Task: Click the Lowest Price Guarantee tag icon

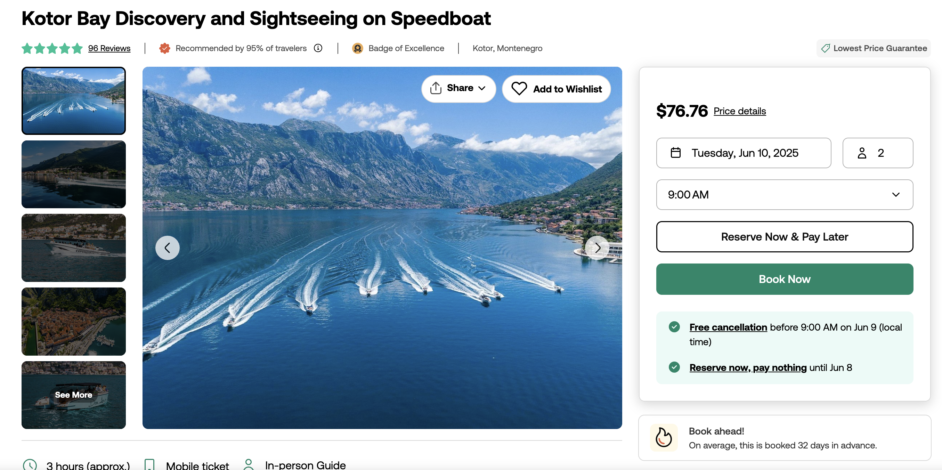Action: [825, 48]
